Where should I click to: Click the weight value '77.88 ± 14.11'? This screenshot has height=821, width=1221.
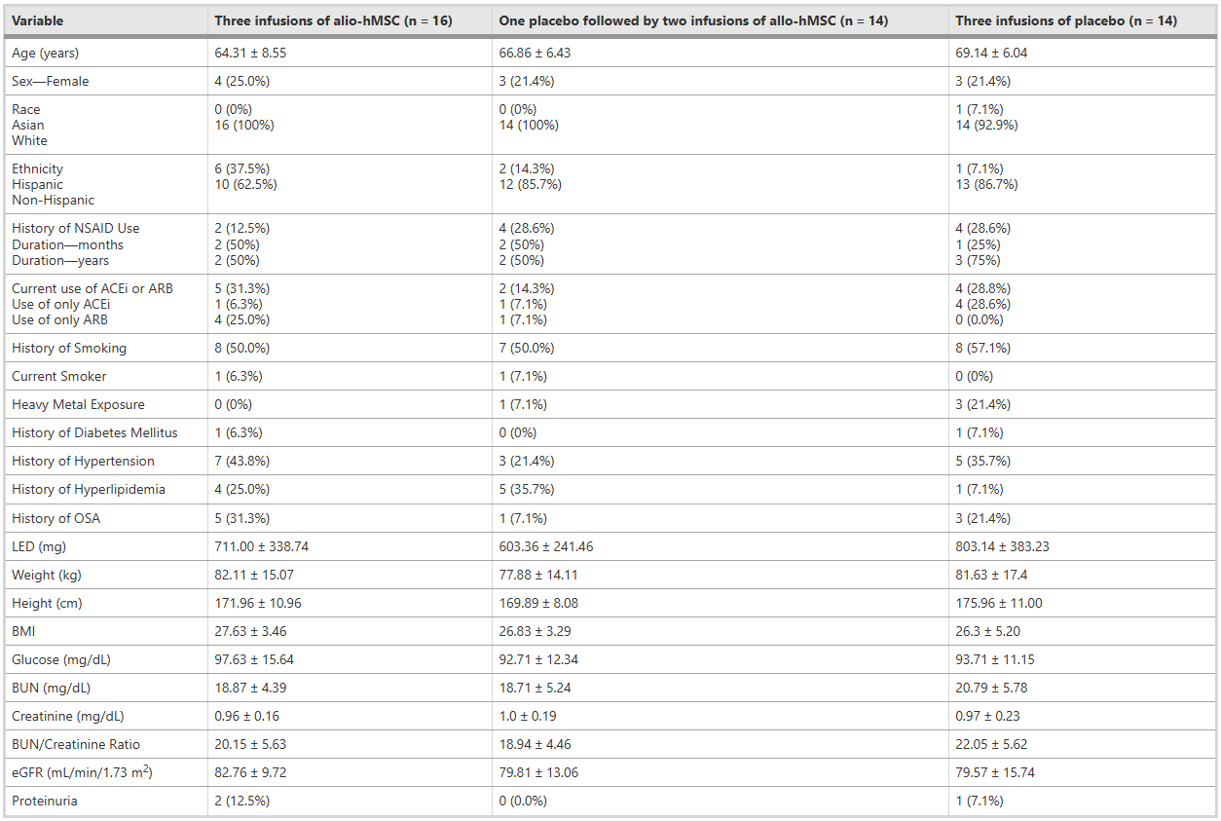pos(537,575)
